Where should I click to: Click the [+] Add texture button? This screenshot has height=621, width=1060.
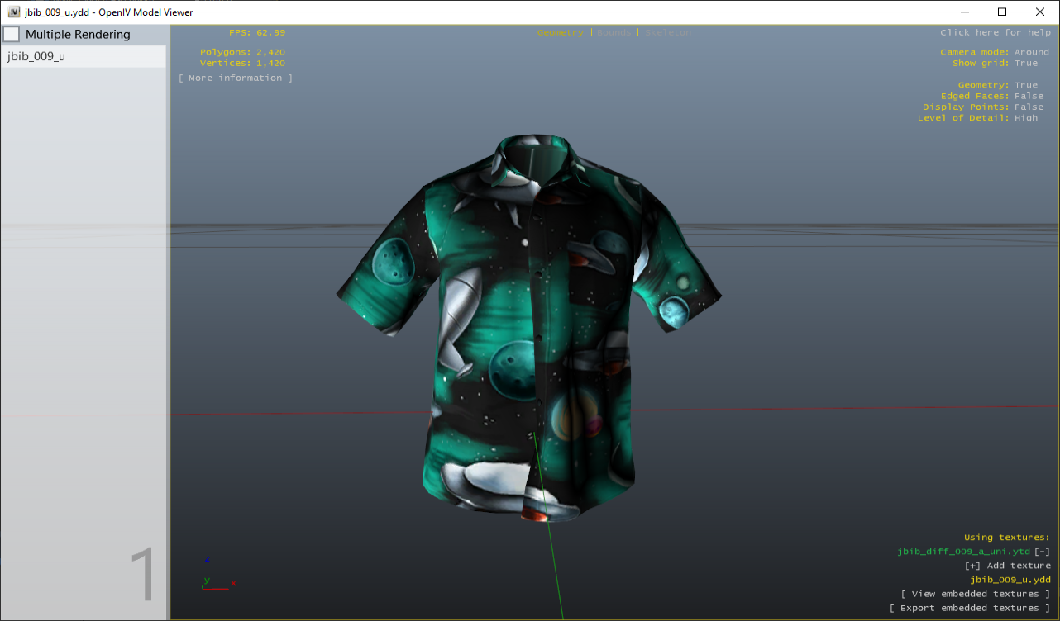(x=1007, y=566)
